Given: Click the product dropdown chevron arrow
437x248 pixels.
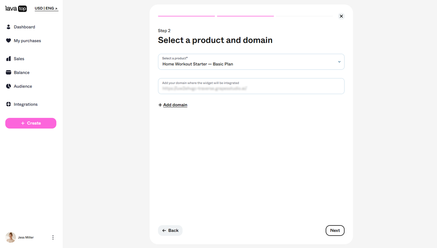Looking at the screenshot, I should (x=339, y=62).
